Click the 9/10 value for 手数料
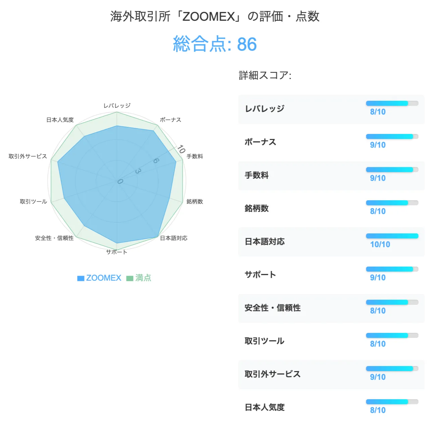Image resolution: width=432 pixels, height=422 pixels. tap(378, 178)
